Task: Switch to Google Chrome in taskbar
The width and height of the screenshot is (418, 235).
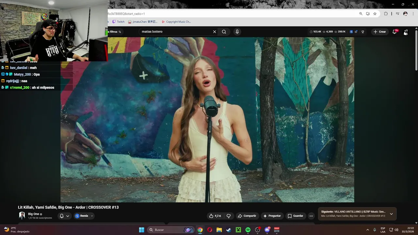Action: click(x=200, y=230)
